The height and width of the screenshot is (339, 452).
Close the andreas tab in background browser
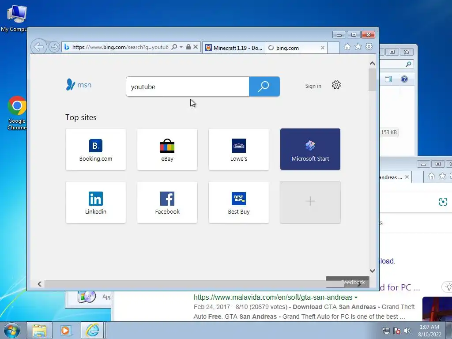click(407, 177)
